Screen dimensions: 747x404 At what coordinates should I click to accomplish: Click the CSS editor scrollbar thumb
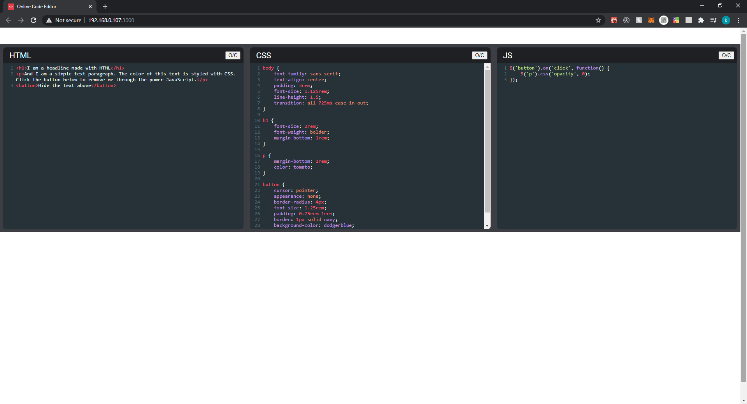[487, 141]
